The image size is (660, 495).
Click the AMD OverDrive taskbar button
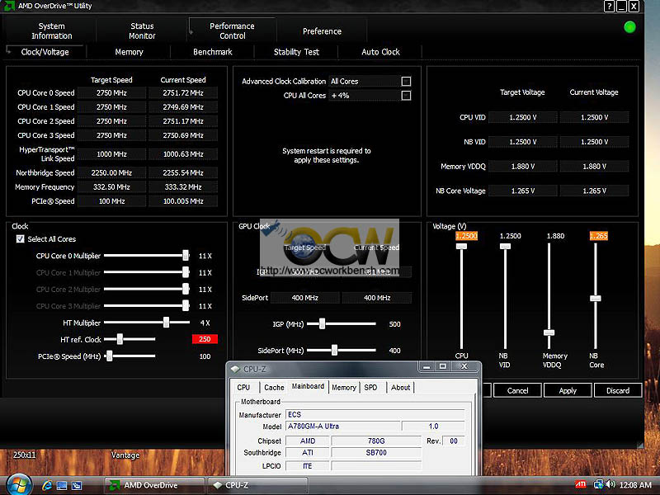point(154,485)
